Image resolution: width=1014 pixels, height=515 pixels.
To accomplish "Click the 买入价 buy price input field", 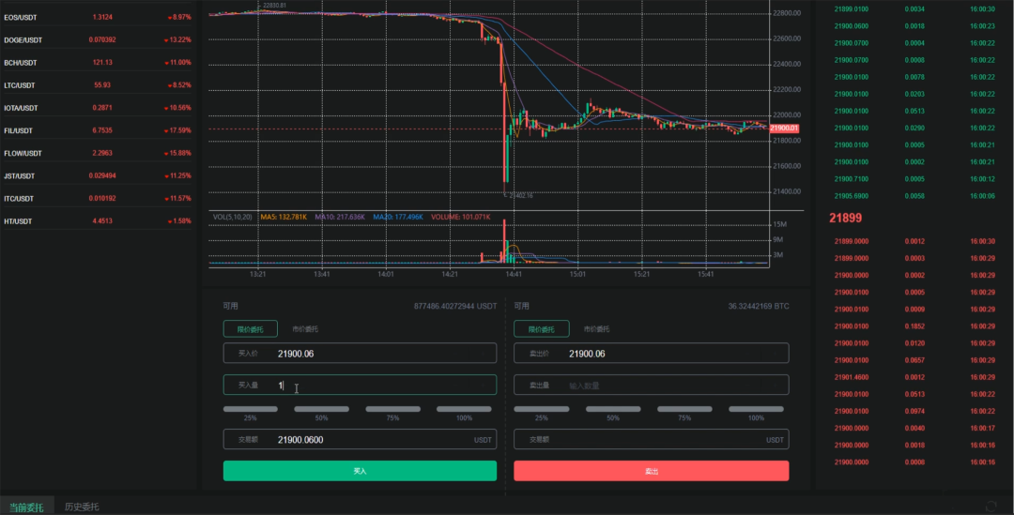I will click(361, 354).
